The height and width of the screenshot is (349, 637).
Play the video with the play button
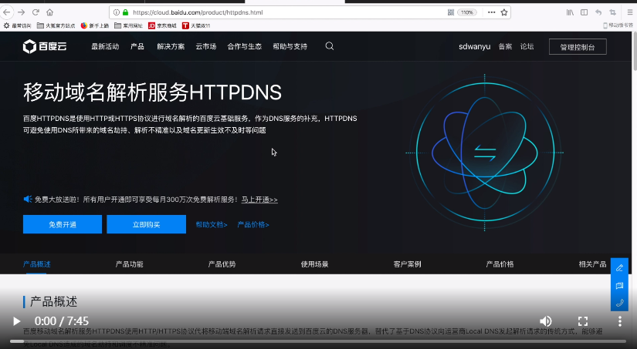(x=16, y=321)
